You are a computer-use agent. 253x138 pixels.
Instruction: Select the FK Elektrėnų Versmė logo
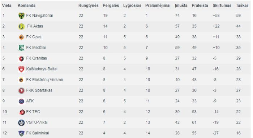point(21,80)
